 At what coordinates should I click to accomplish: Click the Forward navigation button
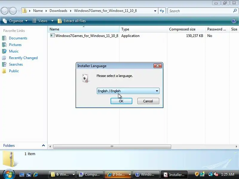13,11
